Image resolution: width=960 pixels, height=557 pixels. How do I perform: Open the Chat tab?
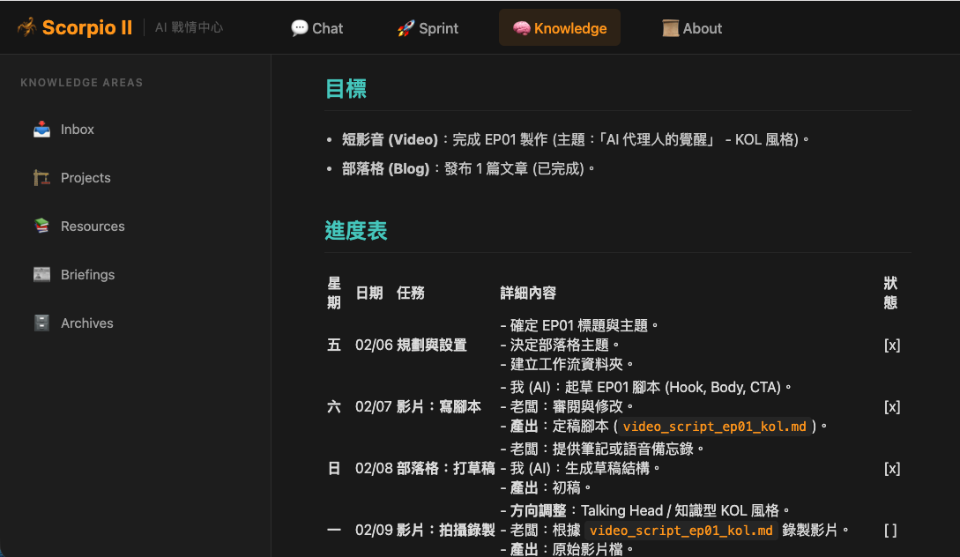tap(317, 28)
